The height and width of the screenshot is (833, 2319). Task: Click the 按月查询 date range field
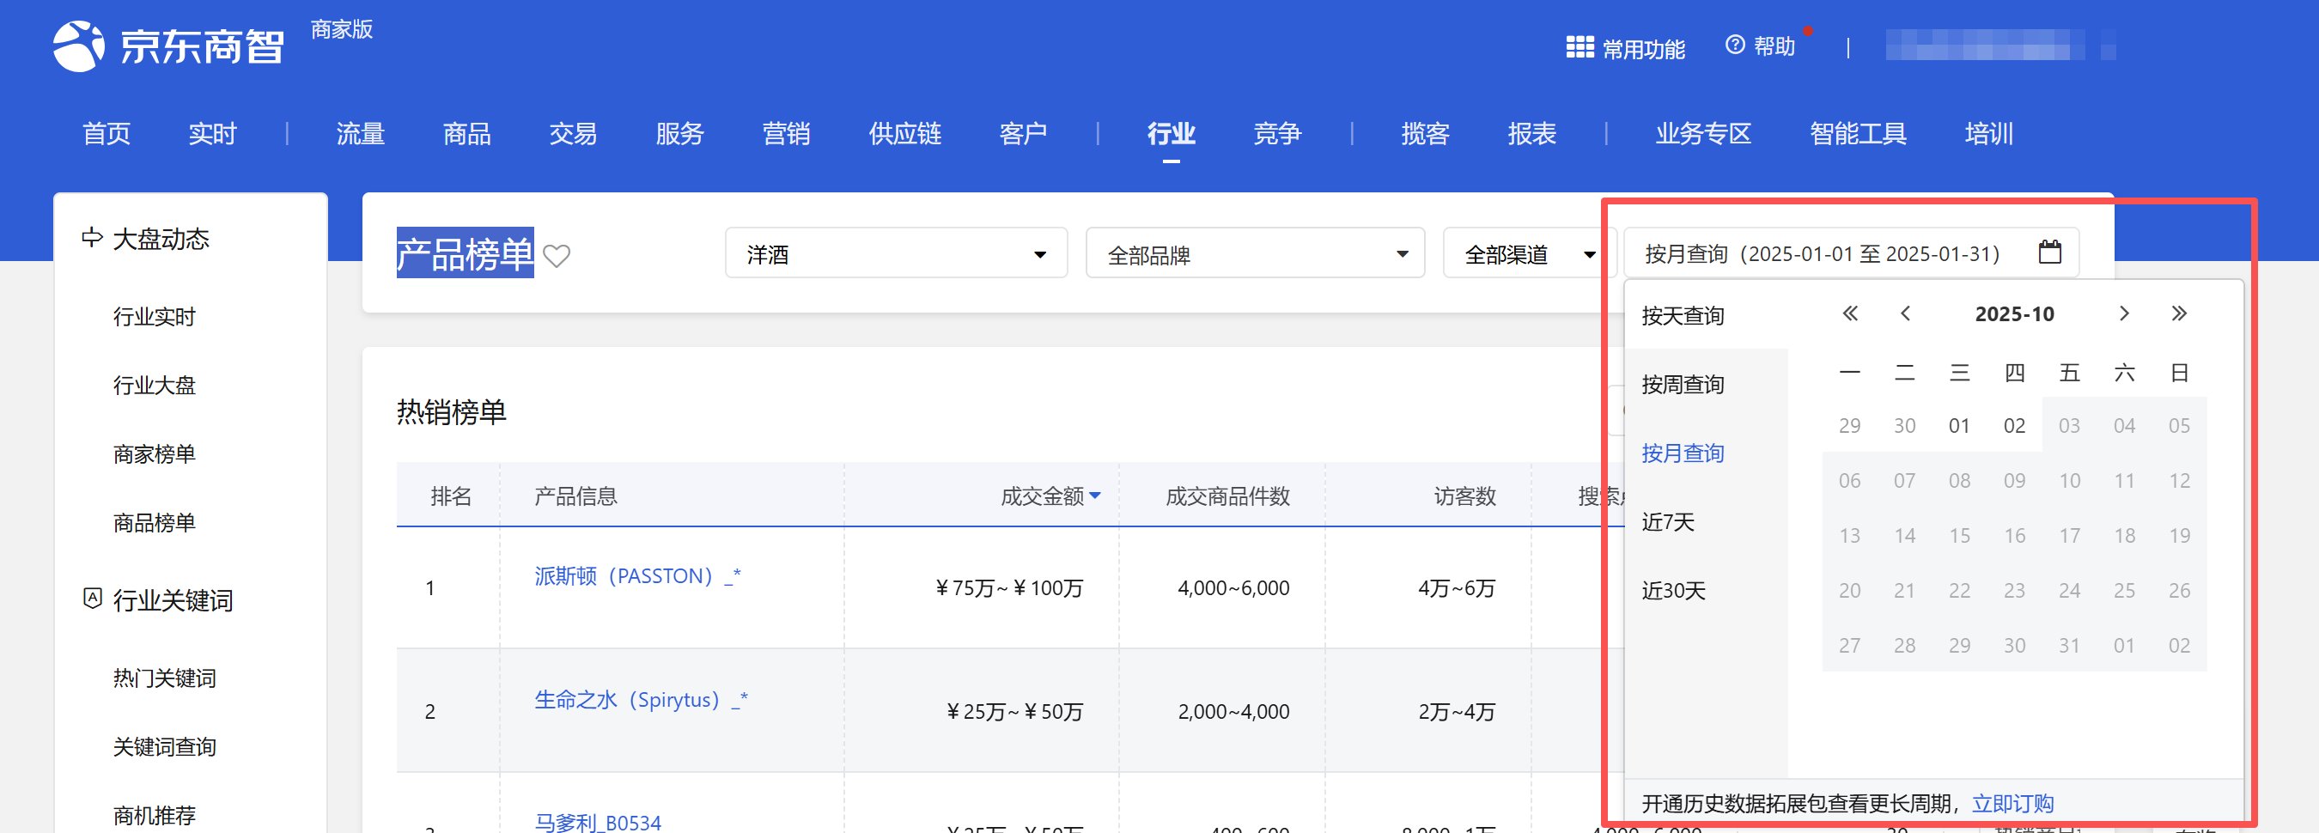pyautogui.click(x=1851, y=253)
